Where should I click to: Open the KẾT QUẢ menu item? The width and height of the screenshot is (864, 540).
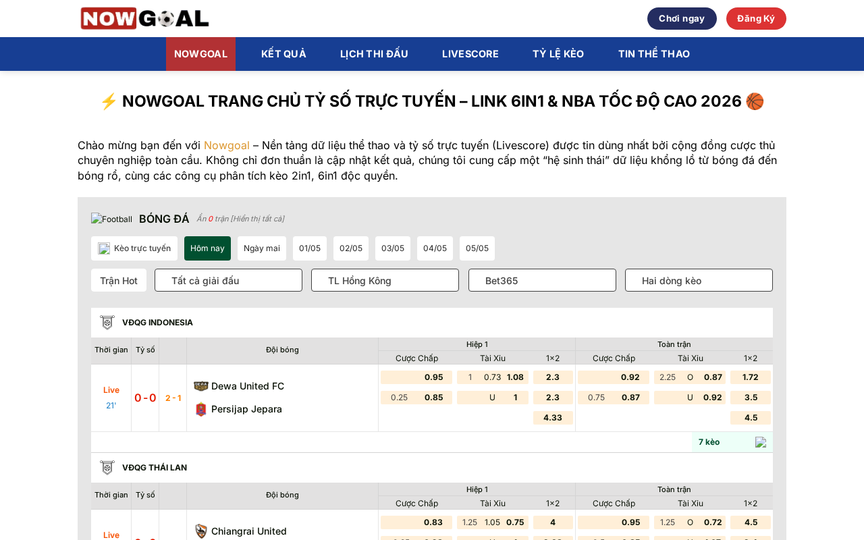(x=283, y=54)
